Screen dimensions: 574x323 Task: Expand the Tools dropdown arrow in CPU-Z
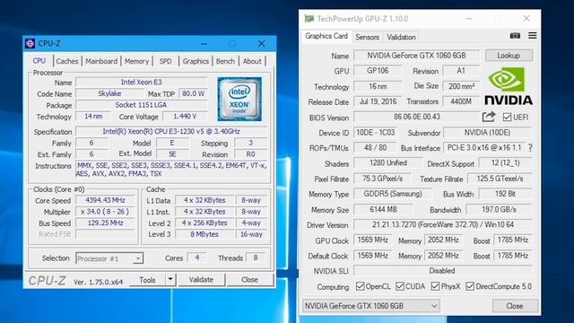[x=170, y=279]
